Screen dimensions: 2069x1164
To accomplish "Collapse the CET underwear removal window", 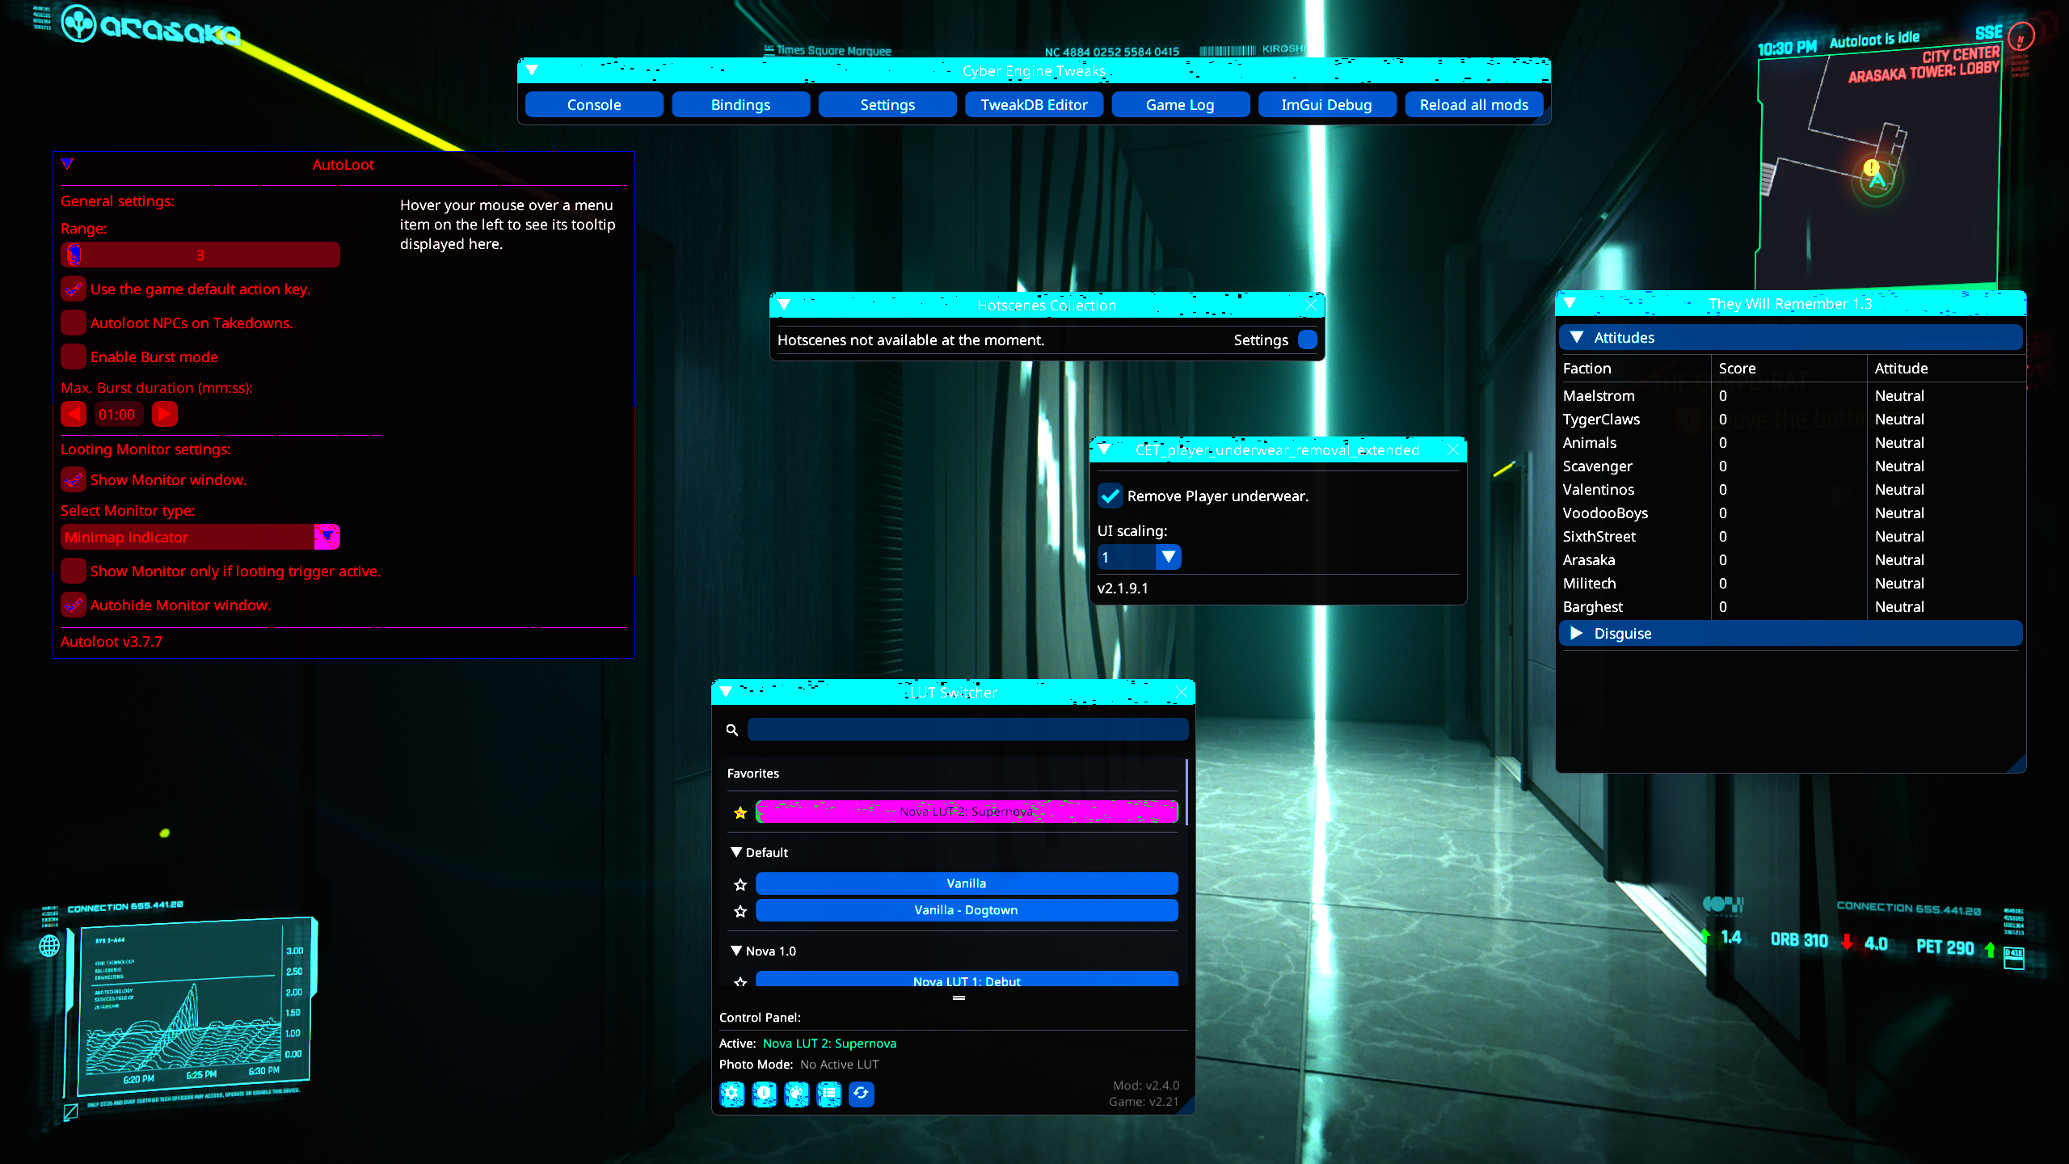I will (1104, 449).
